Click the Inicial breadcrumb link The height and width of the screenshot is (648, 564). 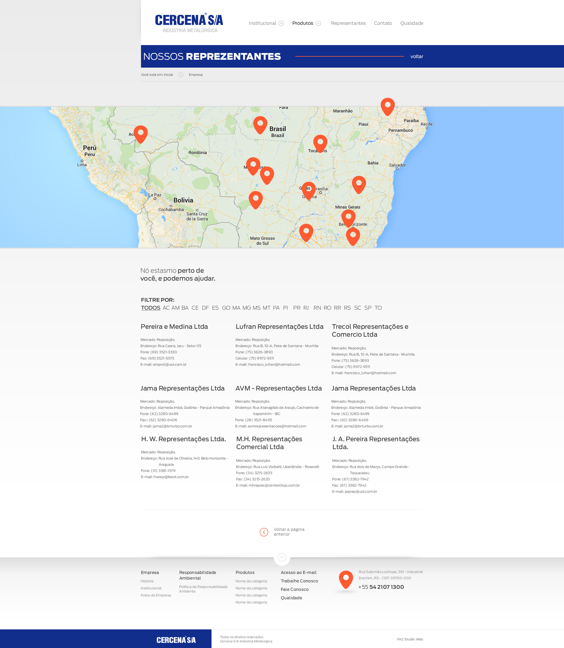pyautogui.click(x=168, y=74)
